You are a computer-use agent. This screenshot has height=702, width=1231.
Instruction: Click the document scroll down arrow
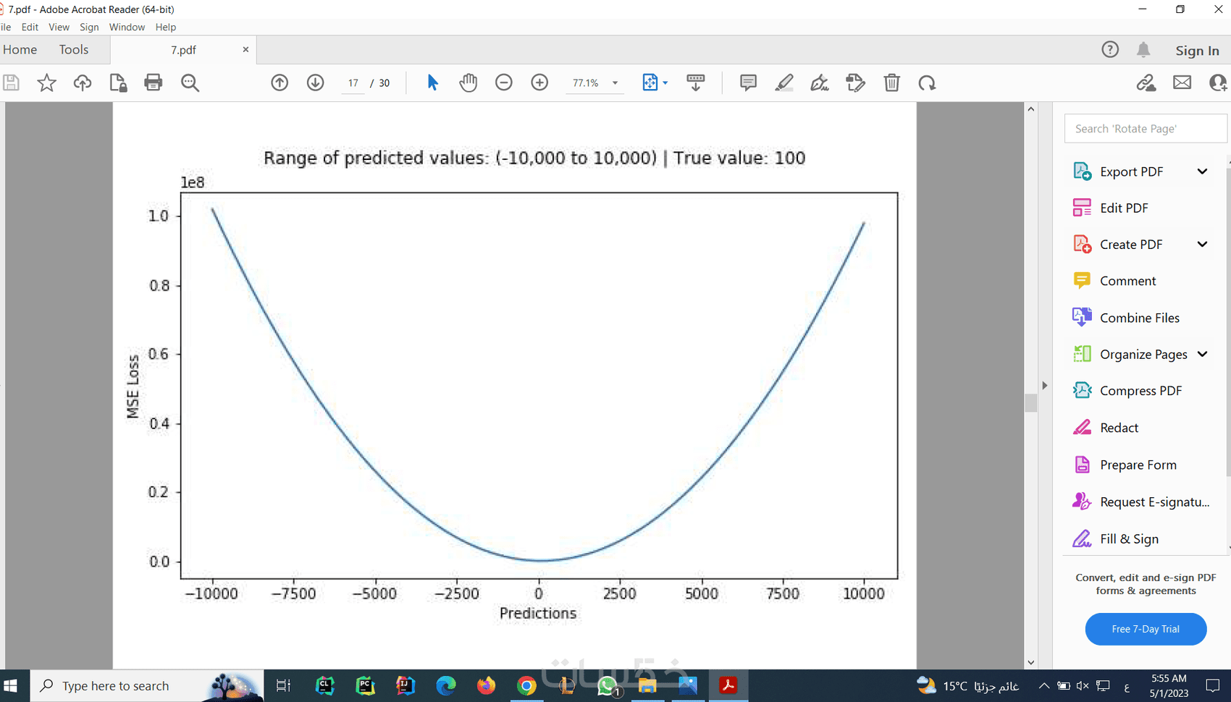click(1031, 662)
